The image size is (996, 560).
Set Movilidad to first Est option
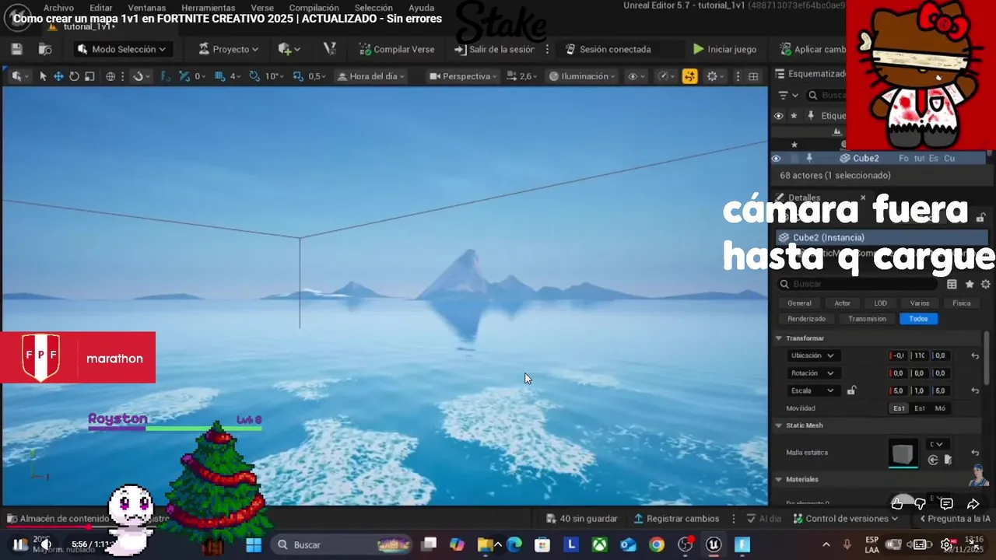(899, 408)
